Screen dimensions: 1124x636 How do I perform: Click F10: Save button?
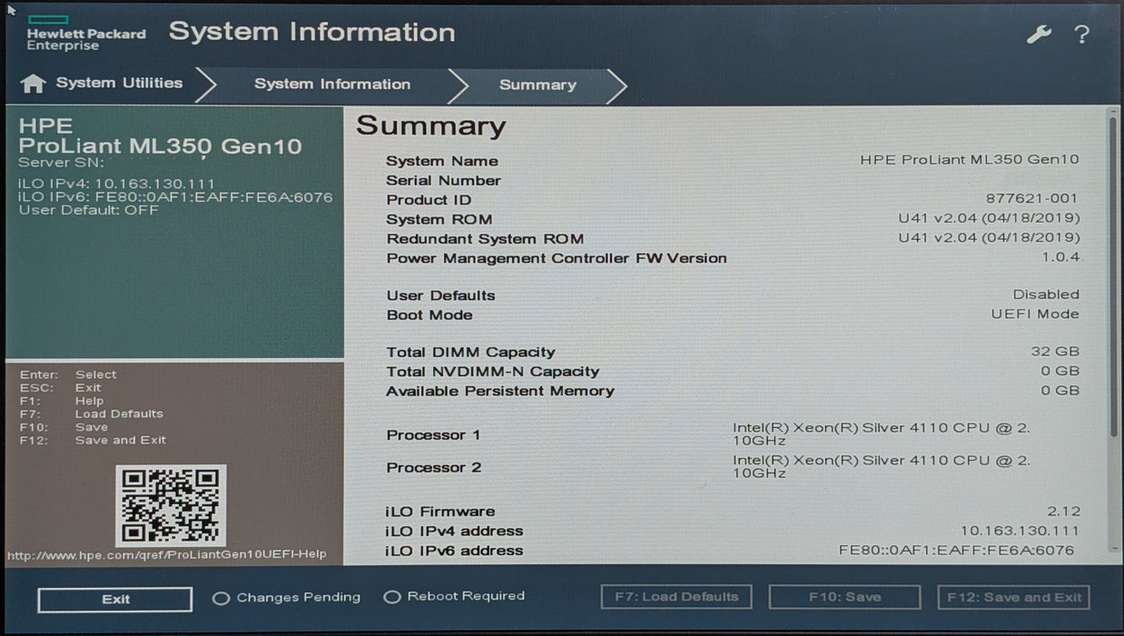pos(844,597)
